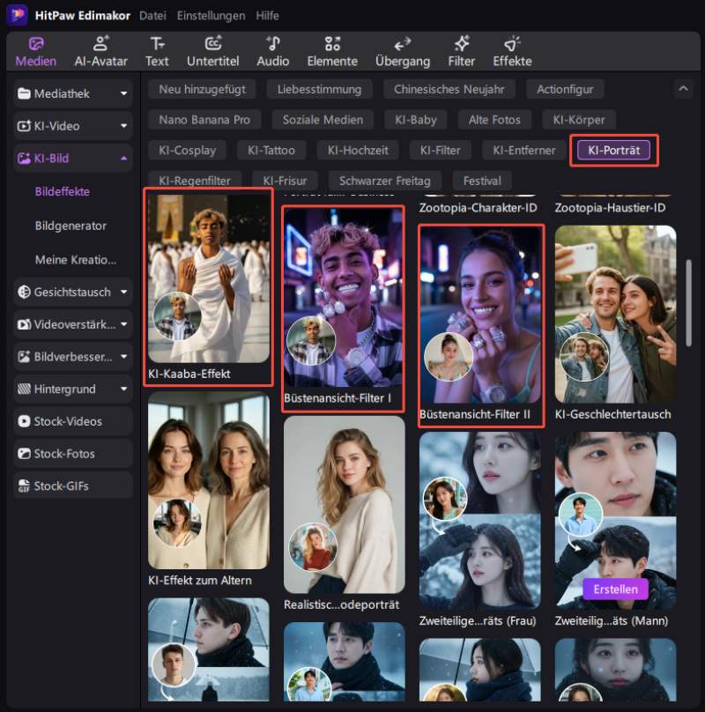The height and width of the screenshot is (712, 705).
Task: Select the Filter sparkle icon
Action: pyautogui.click(x=461, y=44)
